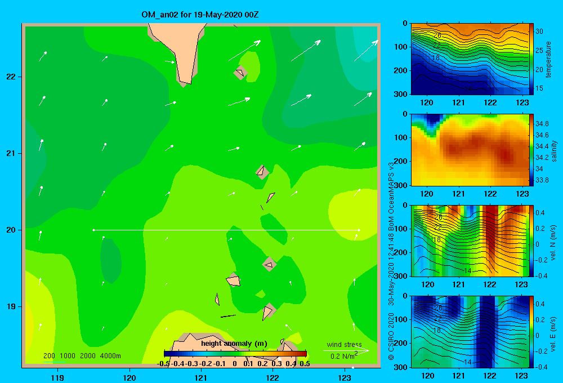Click the '26' isotherm label in temperature panel
The image size is (563, 383).
tap(437, 35)
